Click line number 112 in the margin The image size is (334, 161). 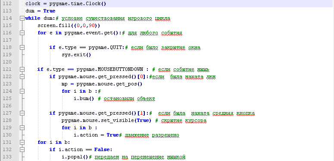coord(7,4)
